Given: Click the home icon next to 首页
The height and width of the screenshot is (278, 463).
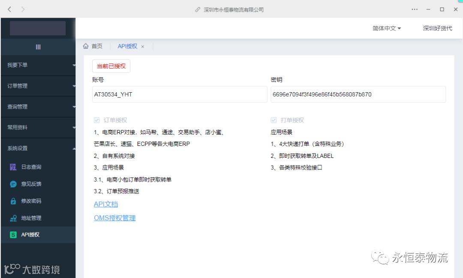Looking at the screenshot, I should click(x=86, y=46).
